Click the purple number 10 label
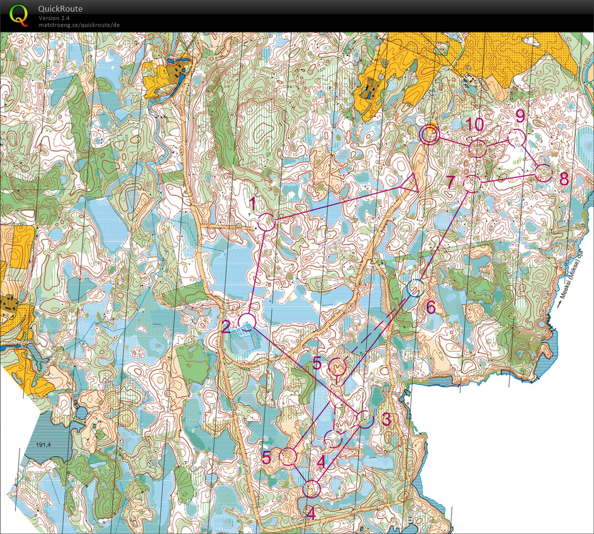 click(475, 125)
